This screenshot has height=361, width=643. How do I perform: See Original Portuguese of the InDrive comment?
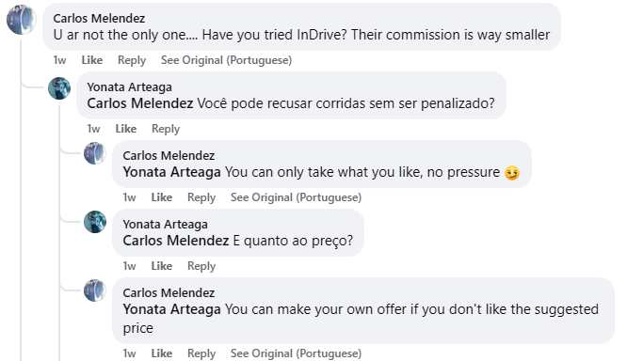(x=226, y=60)
